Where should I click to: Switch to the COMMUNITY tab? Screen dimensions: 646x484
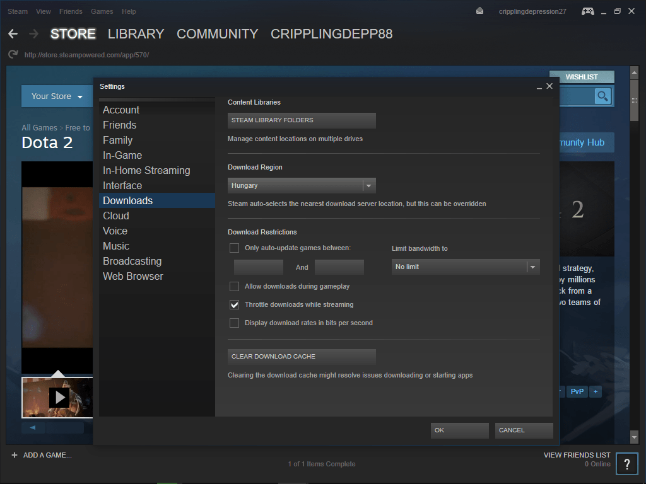click(218, 34)
